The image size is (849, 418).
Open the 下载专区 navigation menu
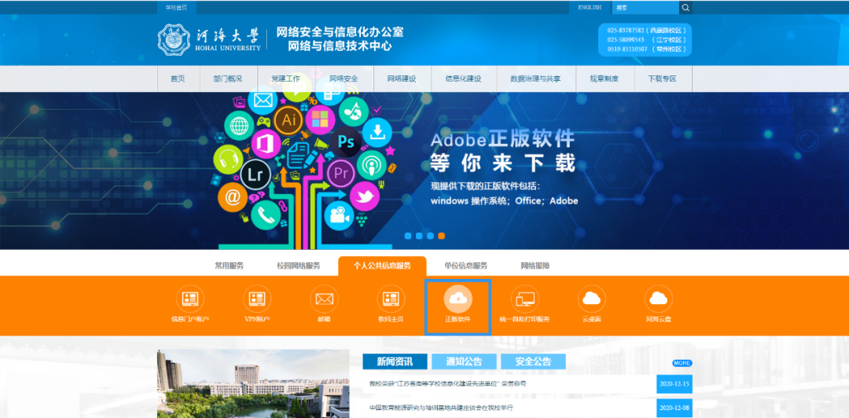pos(662,79)
